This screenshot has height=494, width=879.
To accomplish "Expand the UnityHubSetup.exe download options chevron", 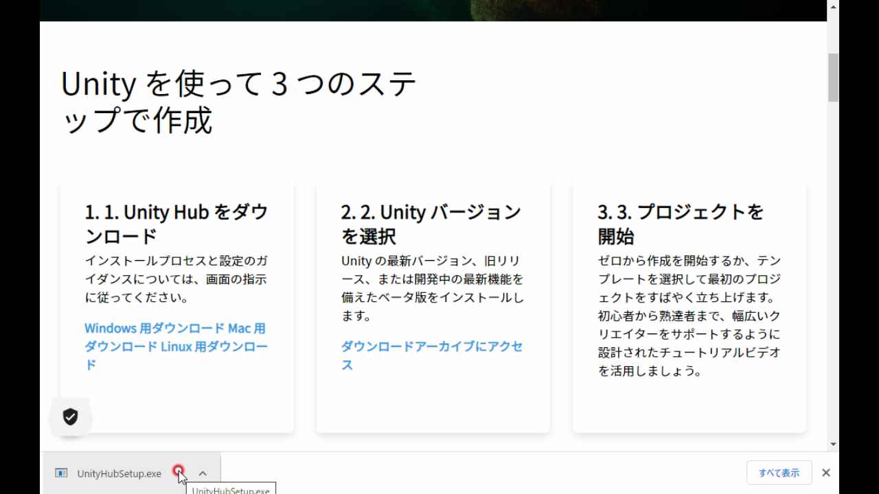I will 203,473.
